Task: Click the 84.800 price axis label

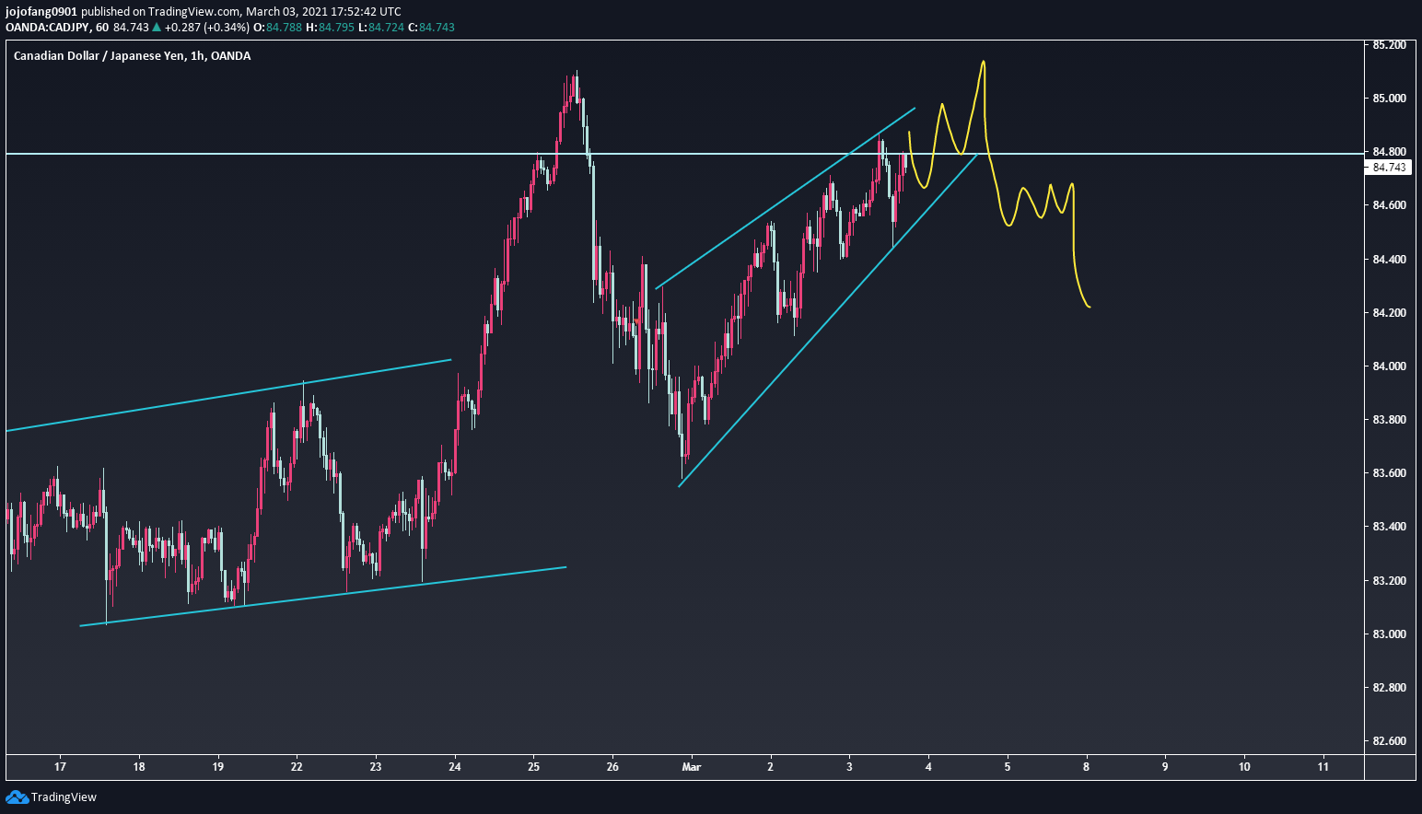Action: (1389, 152)
